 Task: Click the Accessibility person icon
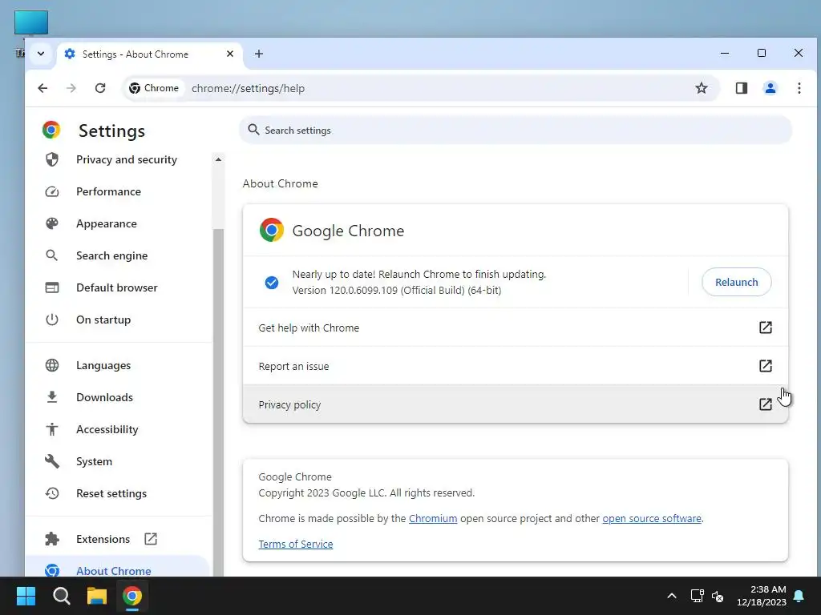tap(52, 429)
